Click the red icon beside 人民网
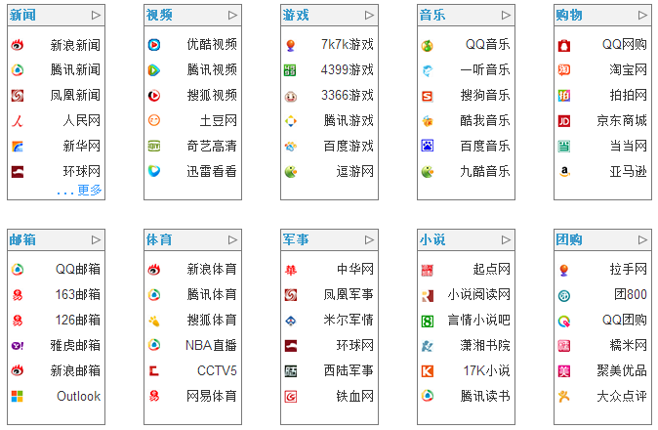This screenshot has width=658, height=430. click(18, 121)
